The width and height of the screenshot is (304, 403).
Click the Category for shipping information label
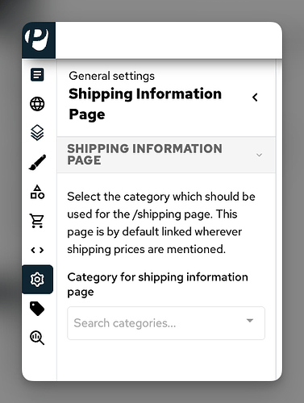157,285
